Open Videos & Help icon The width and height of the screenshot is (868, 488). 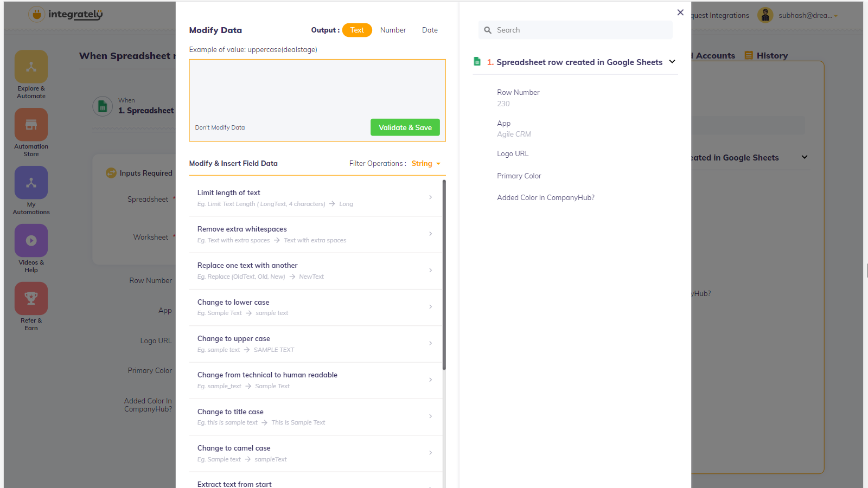31,241
